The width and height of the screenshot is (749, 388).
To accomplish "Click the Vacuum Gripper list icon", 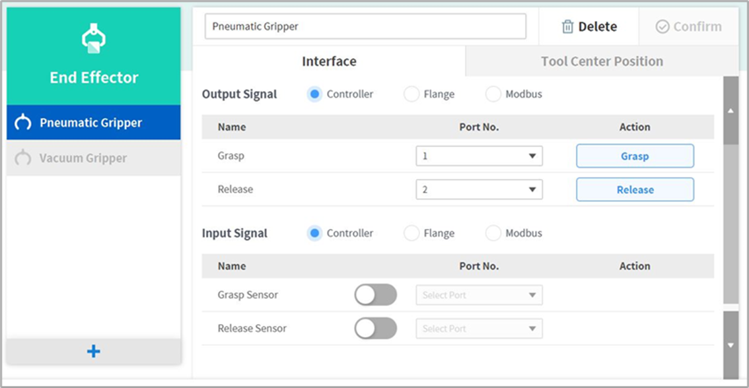I will [22, 158].
